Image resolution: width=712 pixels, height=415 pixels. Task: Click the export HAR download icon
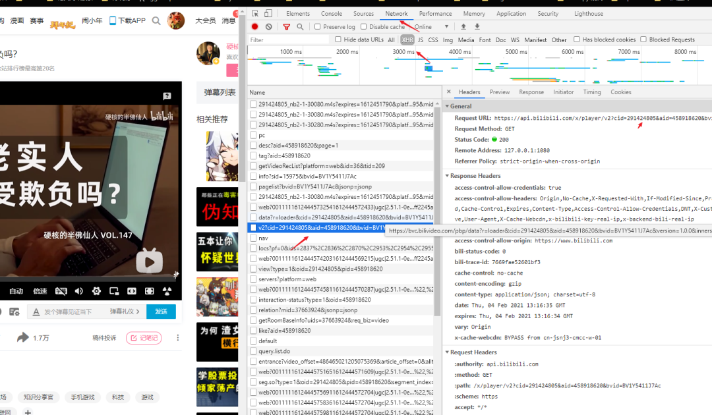pos(477,27)
